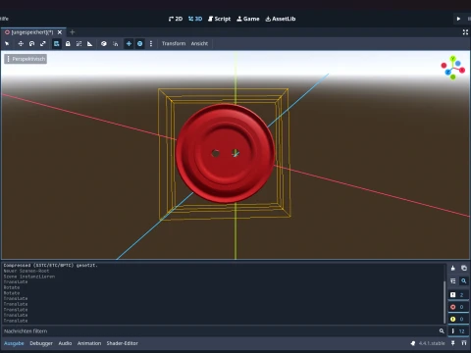The height and width of the screenshot is (353, 471).
Task: Toggle output search bar magnifier
Action: pos(464,280)
